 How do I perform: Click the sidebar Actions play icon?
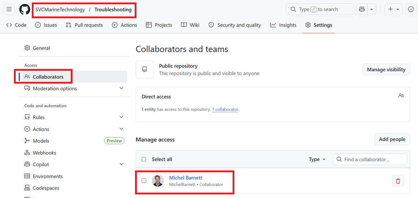tap(27, 129)
